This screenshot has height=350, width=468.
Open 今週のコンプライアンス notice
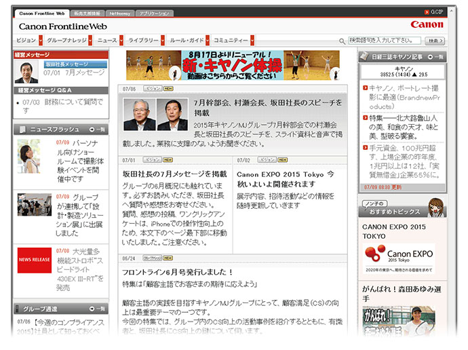[60, 326]
